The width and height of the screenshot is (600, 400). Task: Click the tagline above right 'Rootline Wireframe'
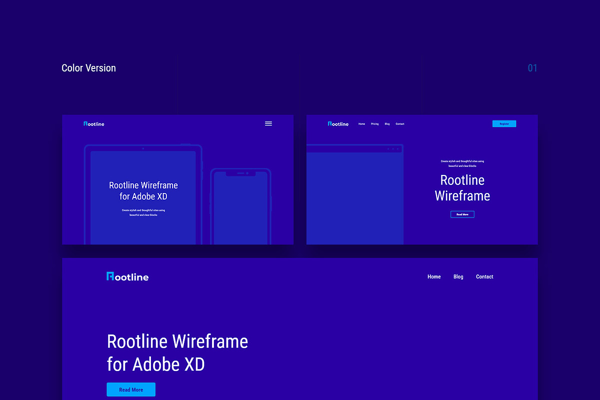click(462, 163)
